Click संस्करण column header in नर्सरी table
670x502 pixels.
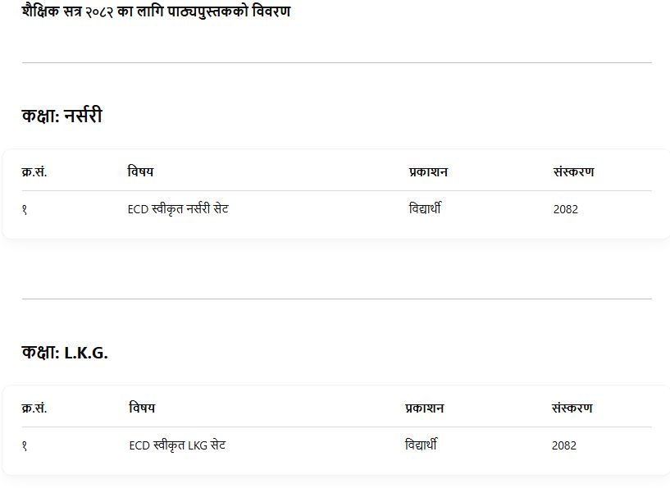tap(573, 172)
